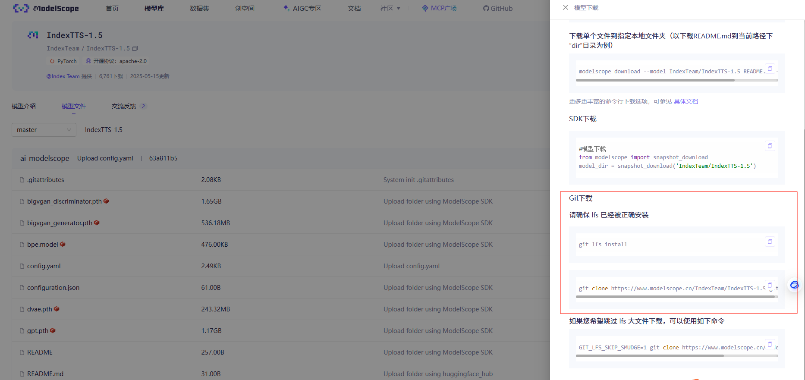The image size is (805, 380).
Task: Open file config.yaml
Action: (44, 266)
